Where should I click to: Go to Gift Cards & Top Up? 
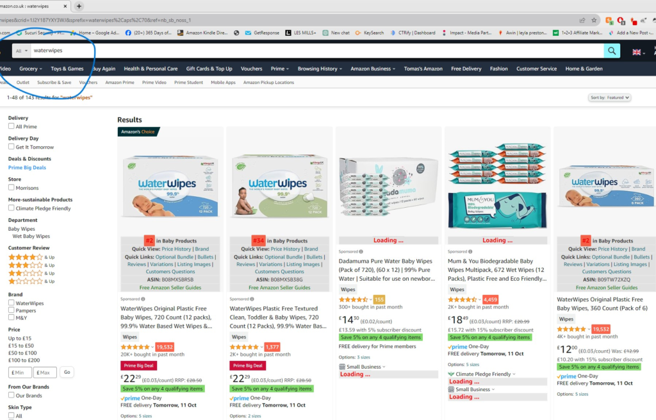click(x=209, y=69)
